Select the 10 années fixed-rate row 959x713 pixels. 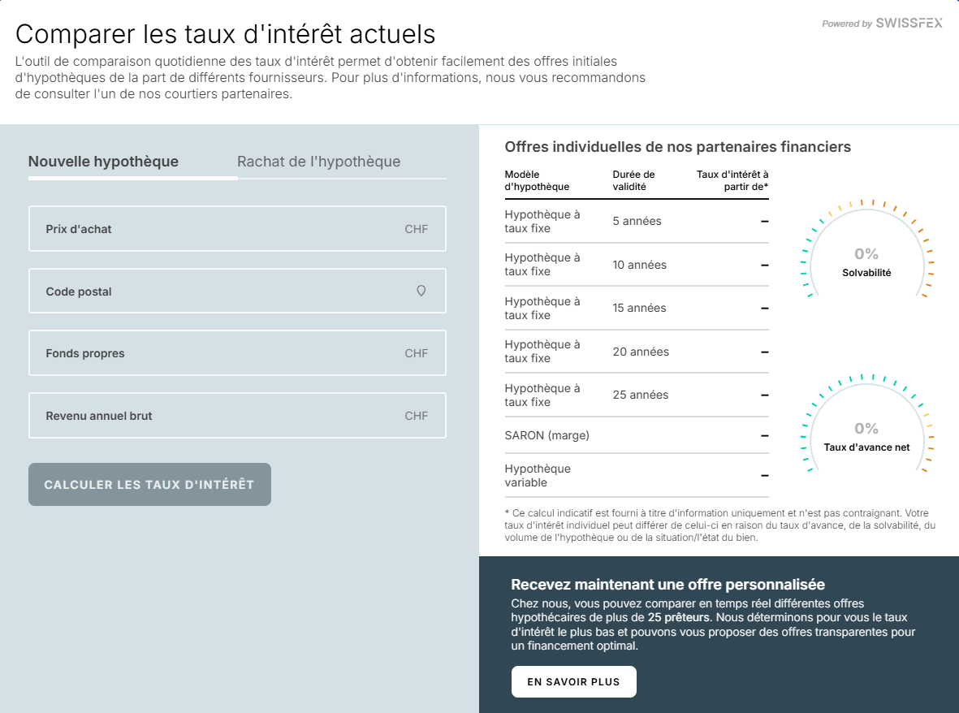click(x=637, y=265)
